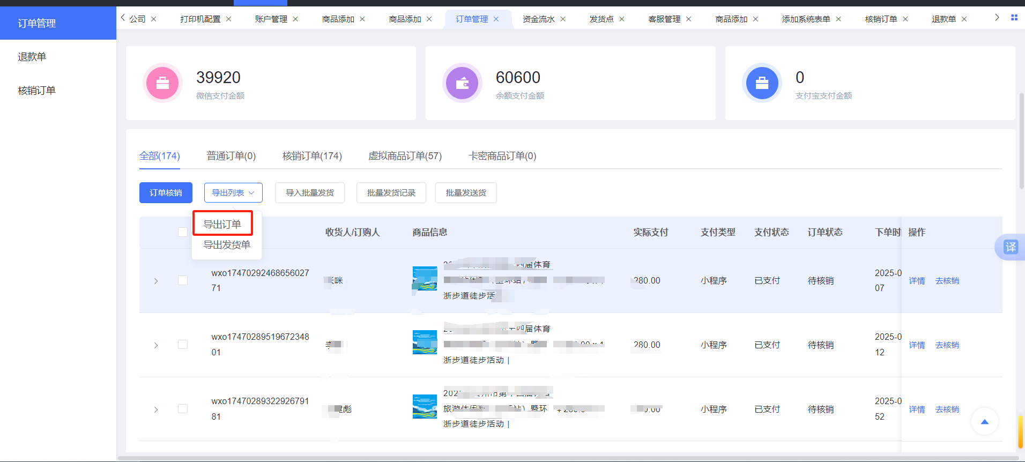Expand the row of order wxo1747029246865602771
This screenshot has width=1025, height=462.
tap(156, 281)
